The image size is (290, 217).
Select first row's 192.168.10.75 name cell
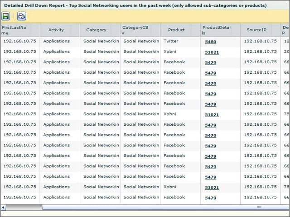click(x=20, y=41)
